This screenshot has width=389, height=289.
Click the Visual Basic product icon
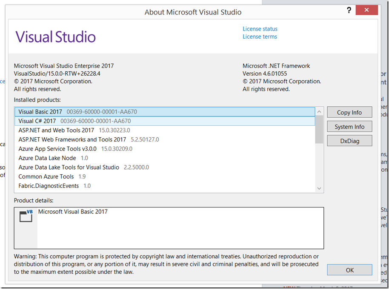(26, 216)
